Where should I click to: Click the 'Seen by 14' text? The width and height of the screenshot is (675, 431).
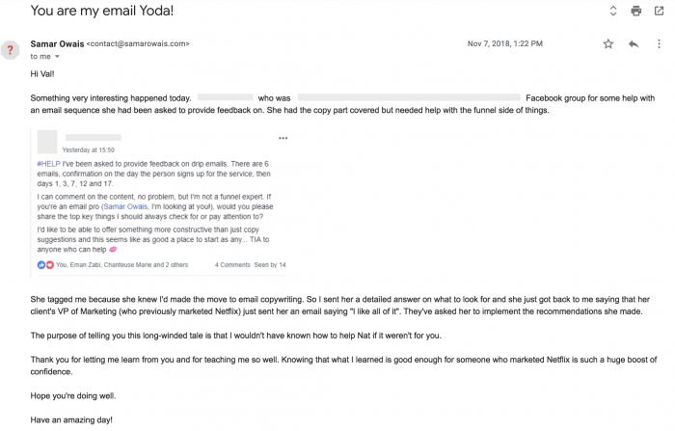270,265
